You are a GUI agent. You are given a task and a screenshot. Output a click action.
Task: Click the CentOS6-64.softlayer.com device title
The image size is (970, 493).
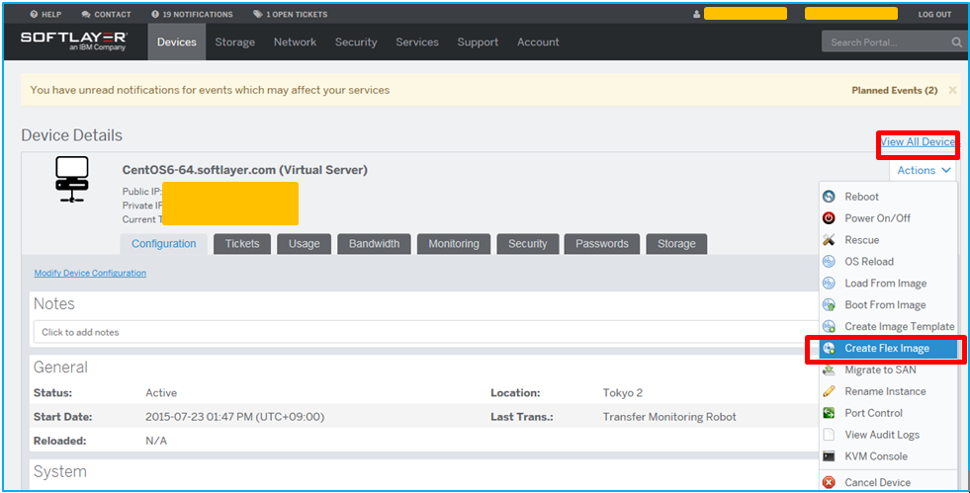point(245,170)
